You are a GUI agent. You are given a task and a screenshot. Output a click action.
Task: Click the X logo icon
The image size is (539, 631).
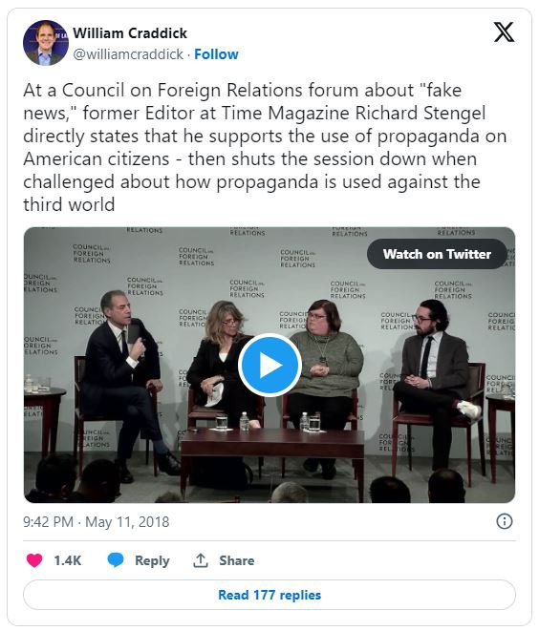(504, 32)
